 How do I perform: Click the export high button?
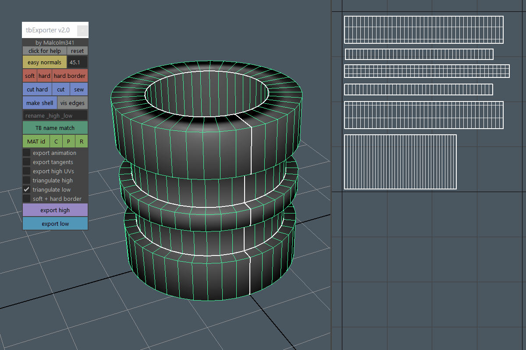(x=55, y=210)
